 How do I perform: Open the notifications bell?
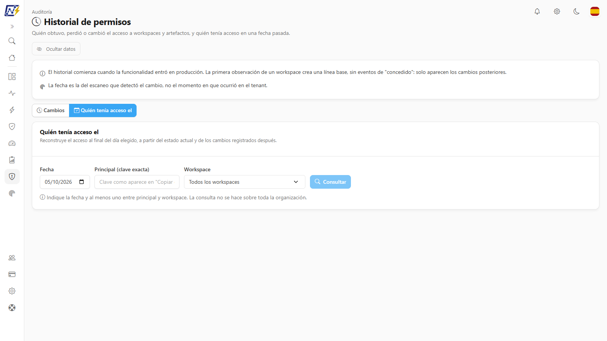537,11
